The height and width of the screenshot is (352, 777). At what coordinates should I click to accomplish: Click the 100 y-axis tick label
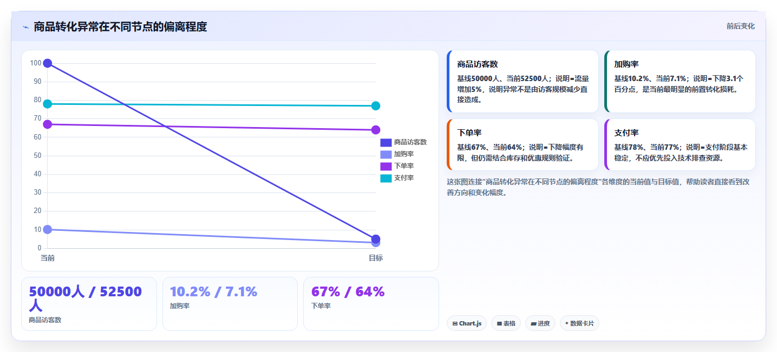click(x=36, y=63)
